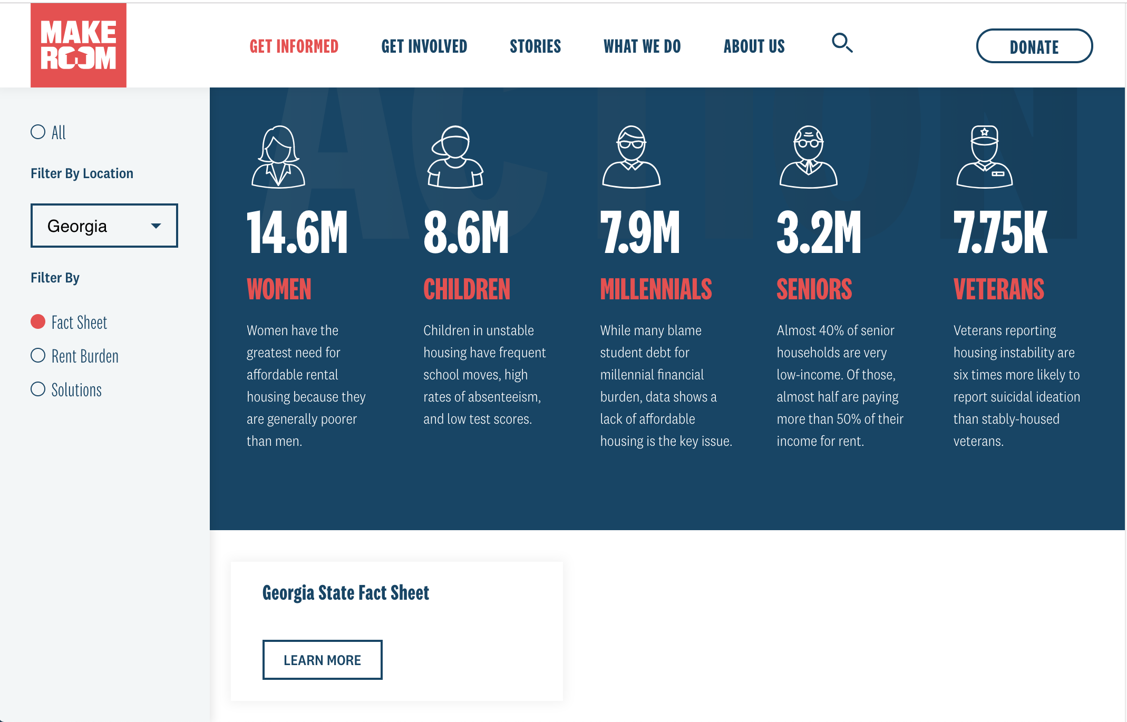Click the Children figure icon with cap

point(455,157)
